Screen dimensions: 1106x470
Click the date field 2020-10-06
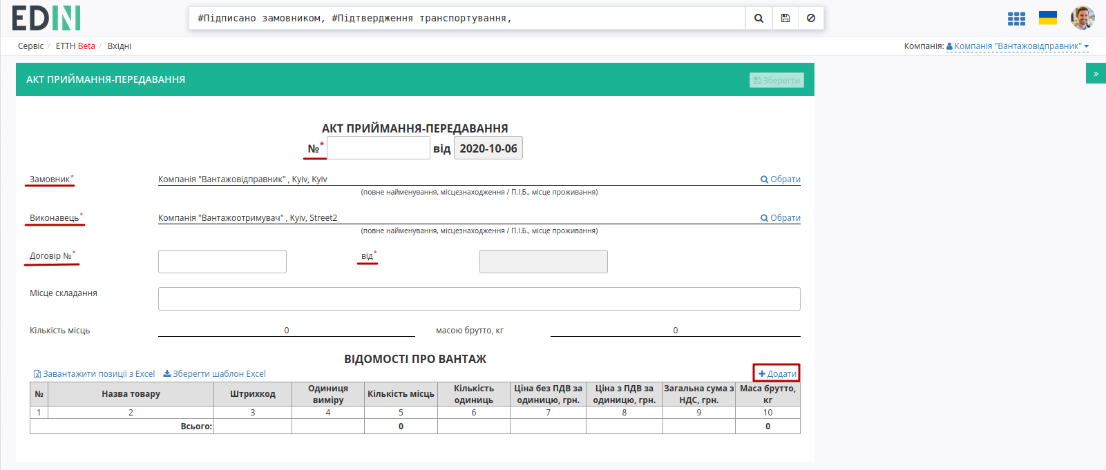point(488,148)
